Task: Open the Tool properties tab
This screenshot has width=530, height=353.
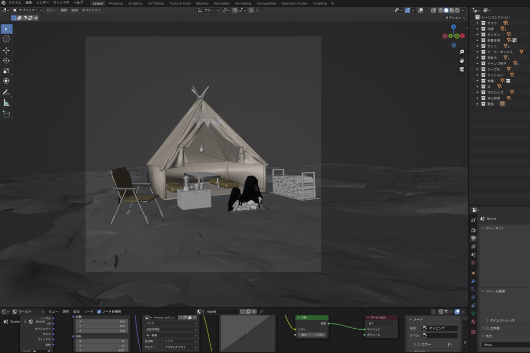Action: click(473, 220)
